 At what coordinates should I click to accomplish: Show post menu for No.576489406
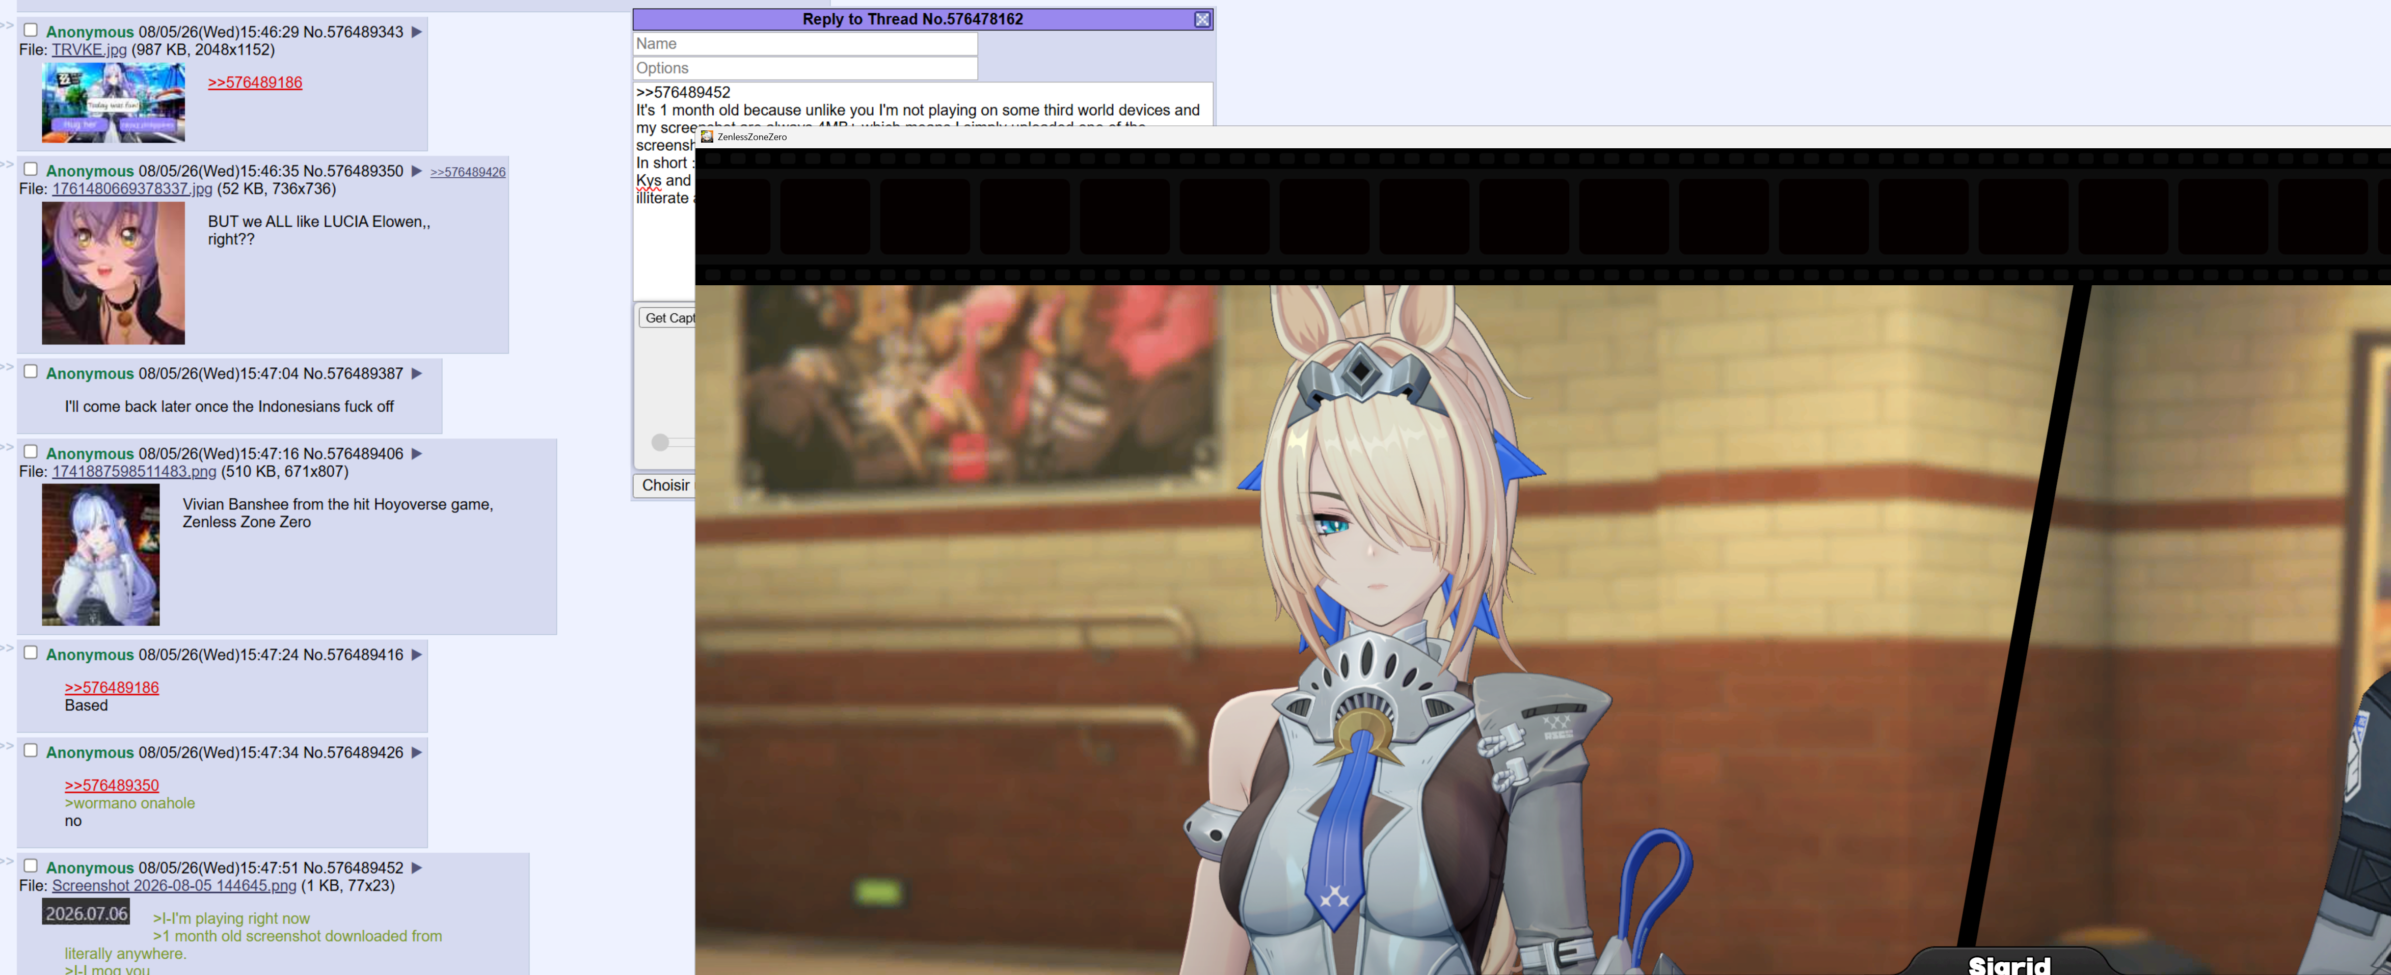pos(417,454)
